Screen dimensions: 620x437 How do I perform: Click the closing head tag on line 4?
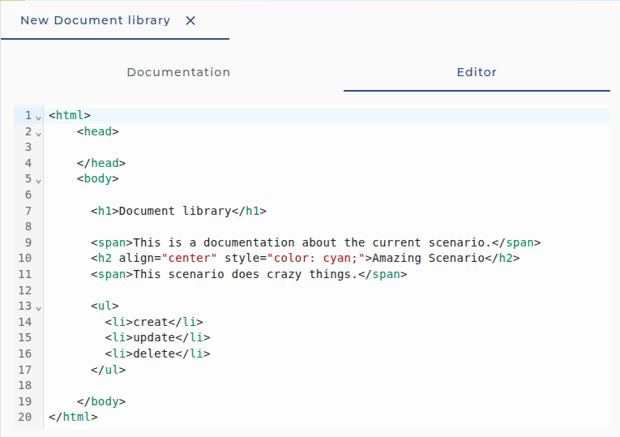pyautogui.click(x=101, y=163)
